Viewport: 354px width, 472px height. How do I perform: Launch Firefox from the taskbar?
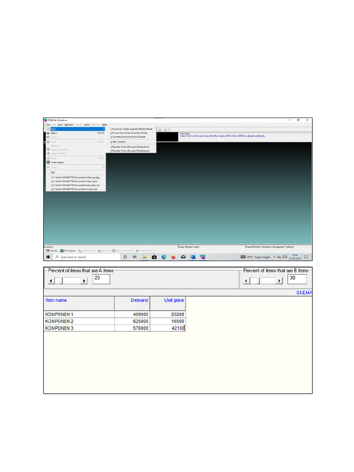(173, 257)
